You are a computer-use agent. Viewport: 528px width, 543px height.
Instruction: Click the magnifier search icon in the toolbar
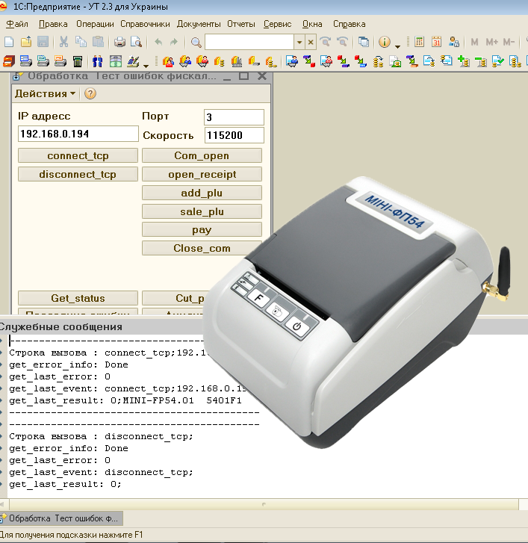[196, 43]
